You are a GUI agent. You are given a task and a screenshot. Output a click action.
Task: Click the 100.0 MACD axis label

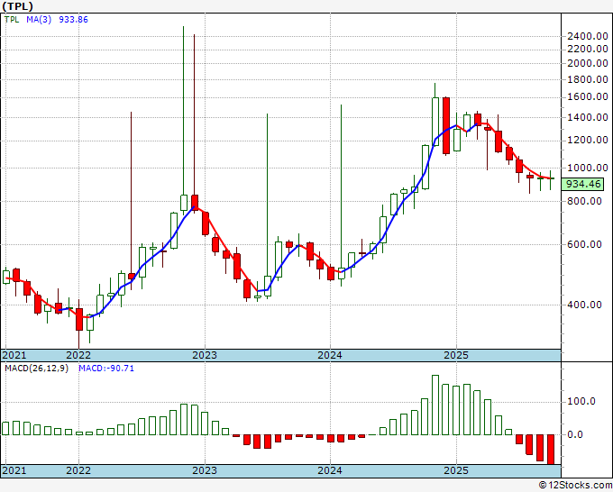[x=581, y=401]
